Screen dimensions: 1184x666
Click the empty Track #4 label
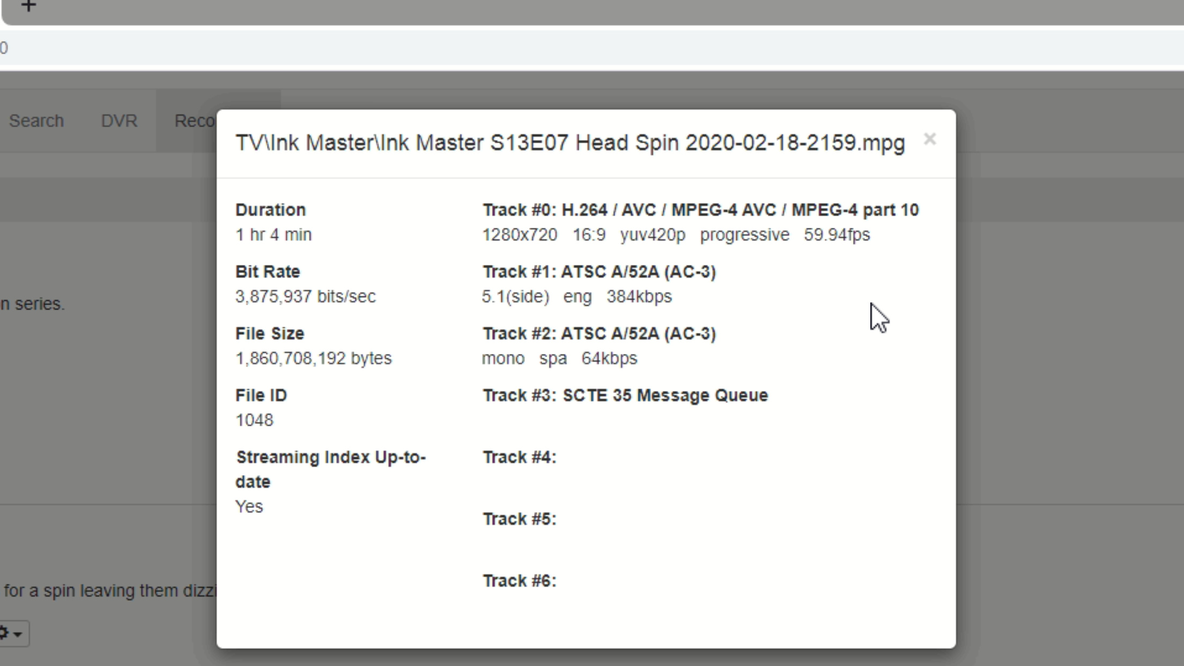click(519, 457)
